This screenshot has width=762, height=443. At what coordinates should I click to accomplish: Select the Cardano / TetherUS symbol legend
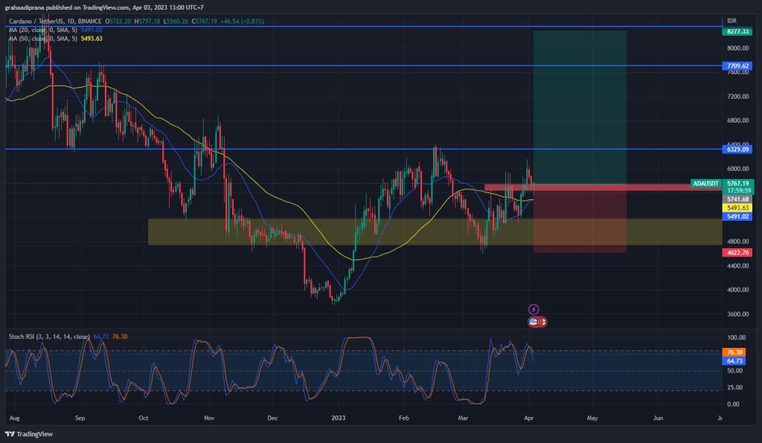pos(55,22)
